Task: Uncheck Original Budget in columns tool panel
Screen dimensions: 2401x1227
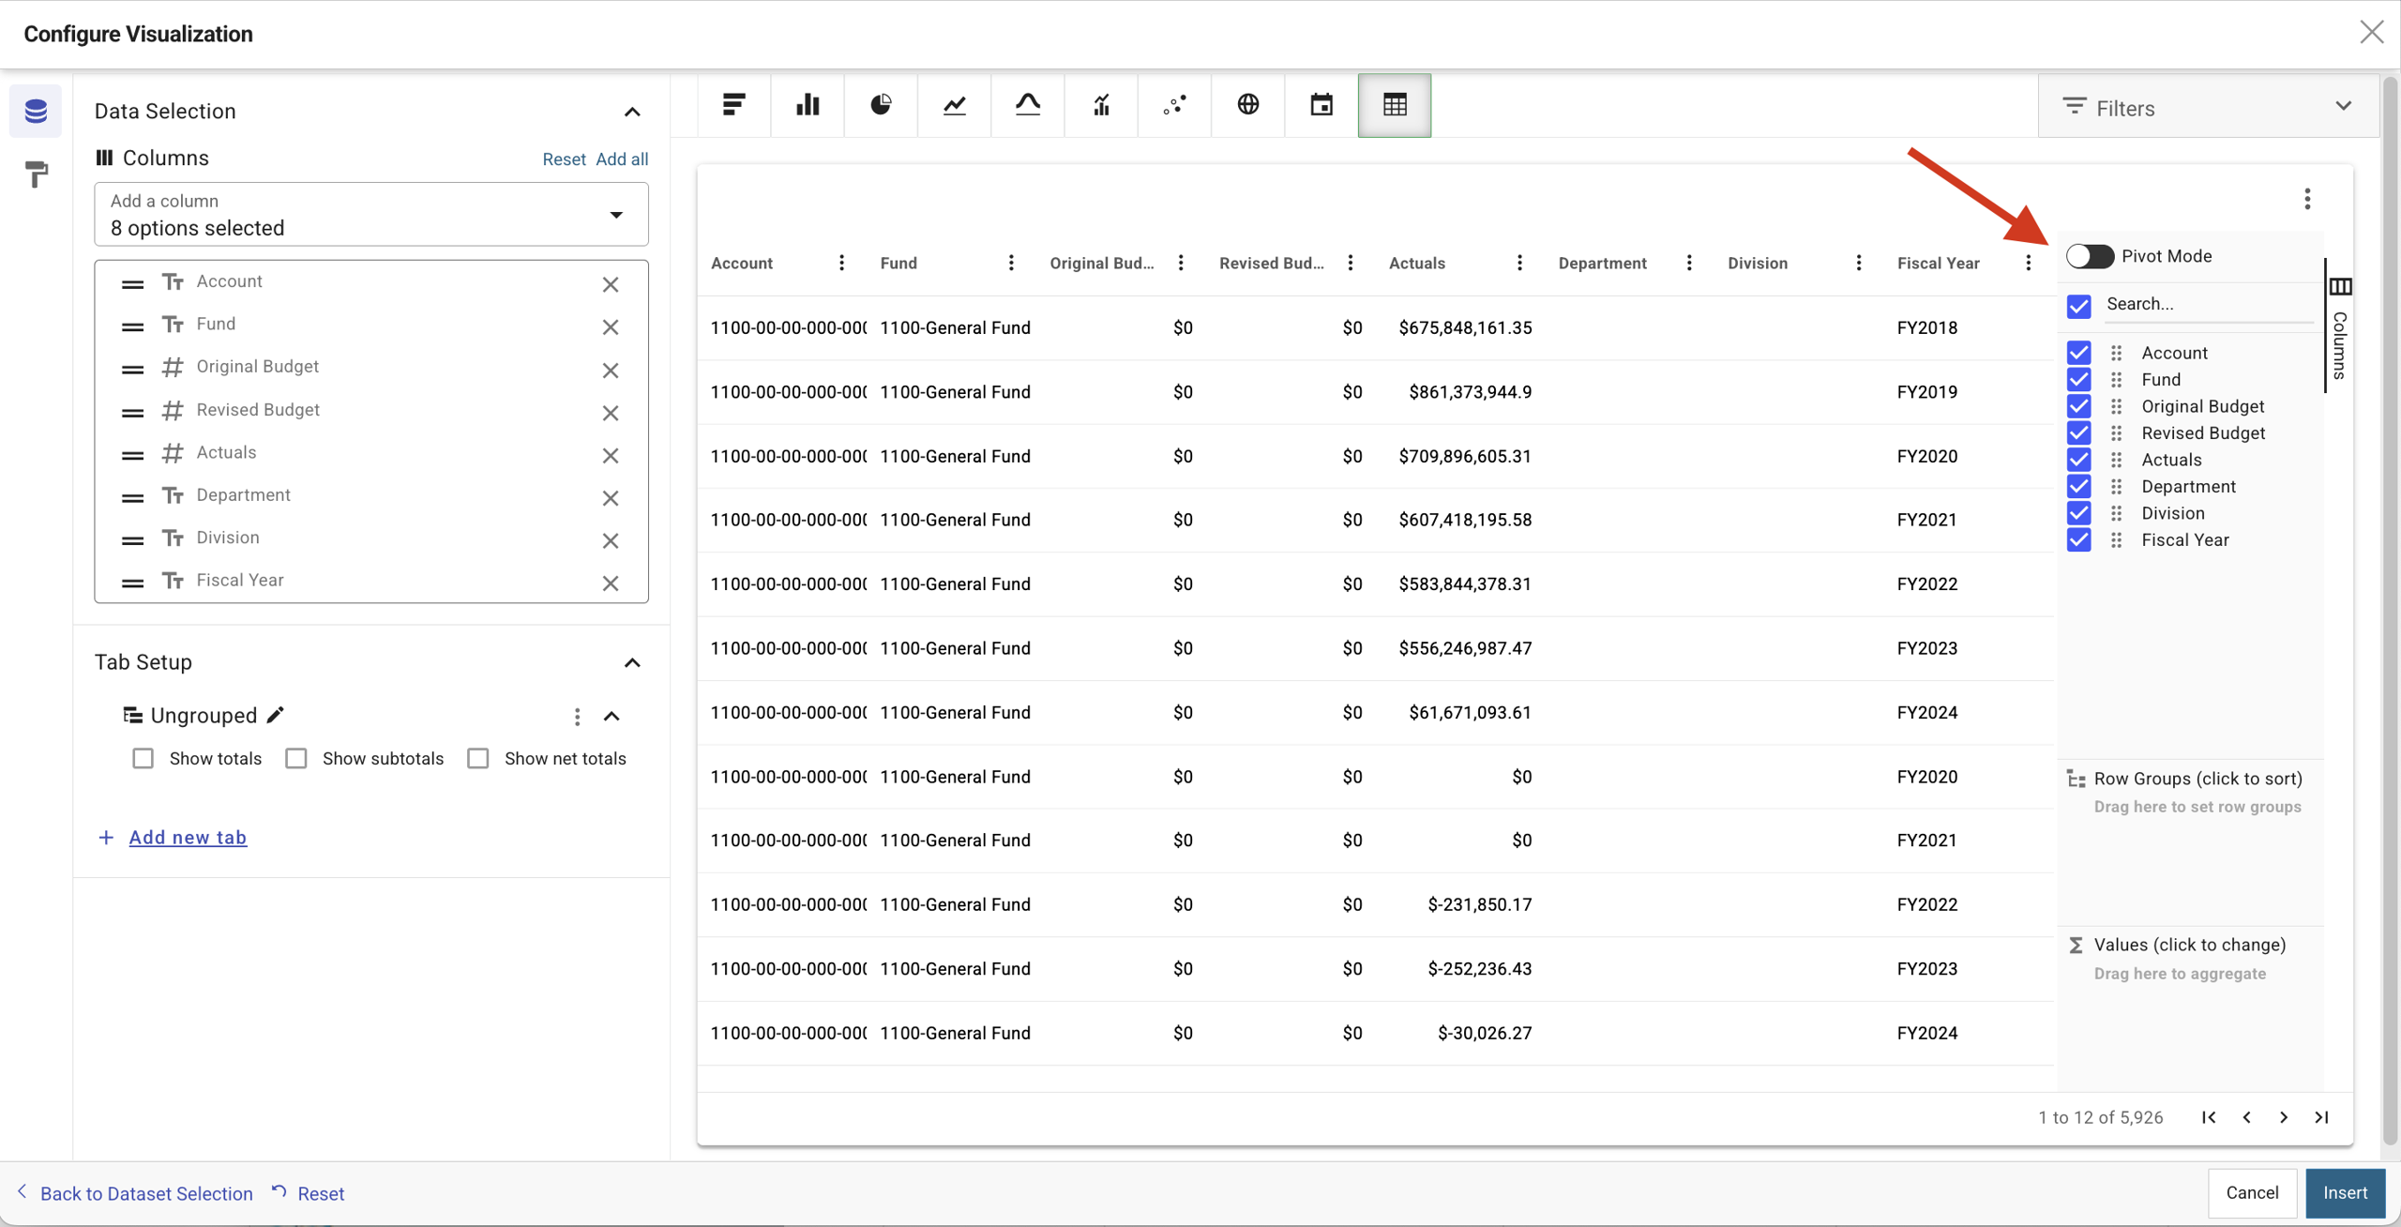Action: [2078, 406]
